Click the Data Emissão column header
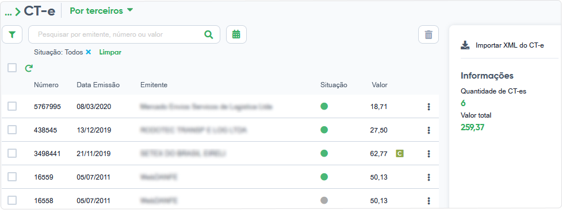 pyautogui.click(x=98, y=85)
